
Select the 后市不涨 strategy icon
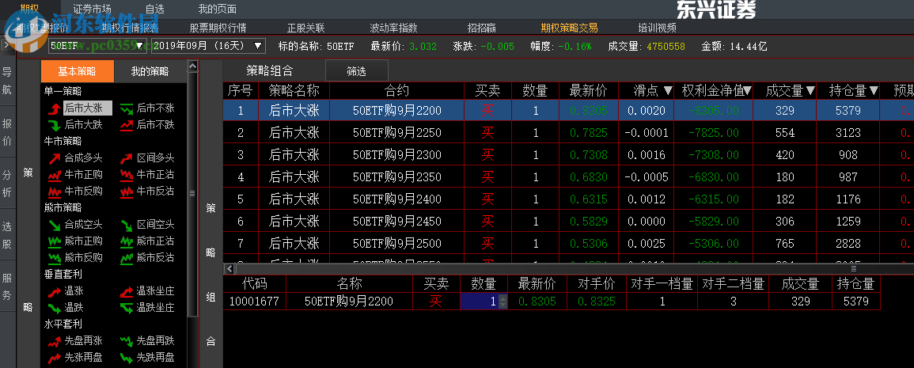point(127,108)
